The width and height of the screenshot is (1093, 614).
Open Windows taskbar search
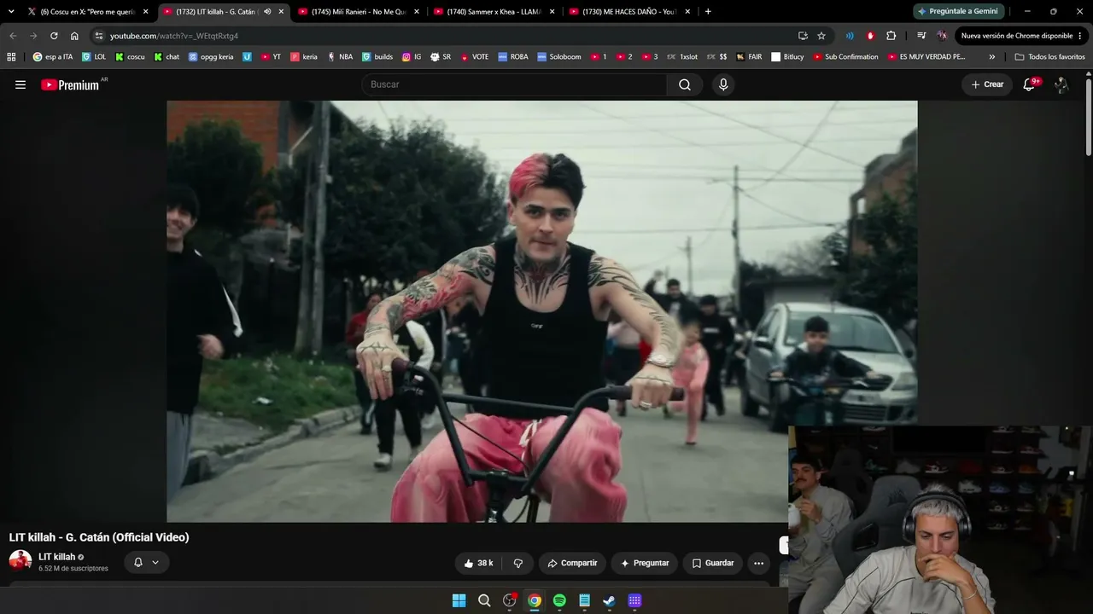[484, 600]
